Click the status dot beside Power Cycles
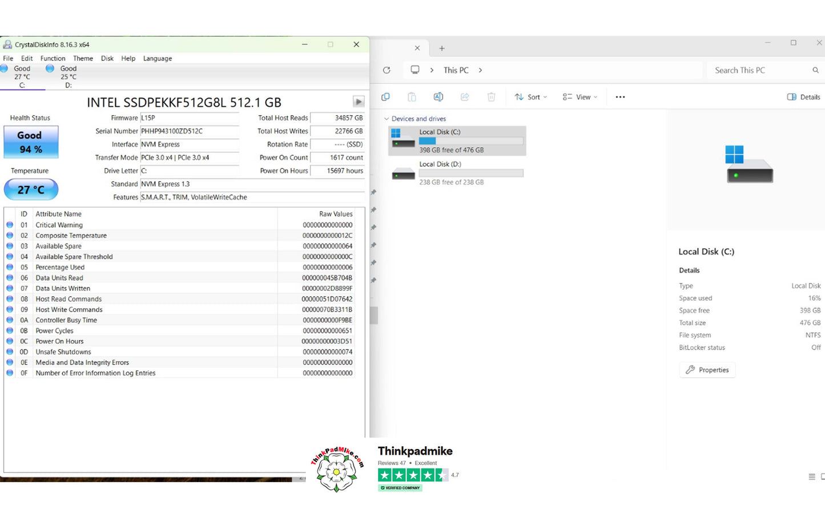Image resolution: width=825 pixels, height=518 pixels. tap(10, 331)
